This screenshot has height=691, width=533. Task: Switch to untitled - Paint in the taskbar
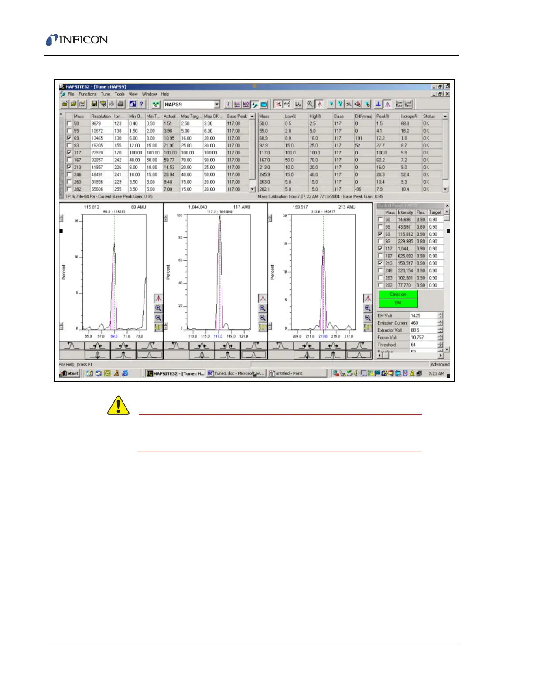pos(297,373)
